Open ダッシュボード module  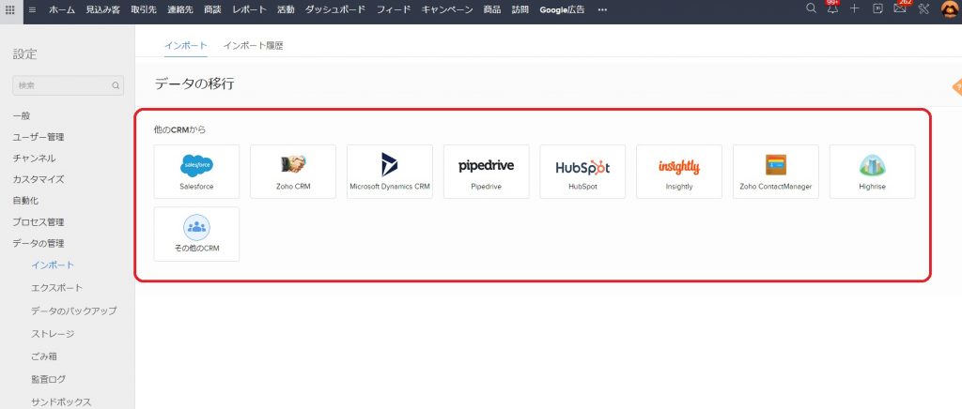click(335, 9)
